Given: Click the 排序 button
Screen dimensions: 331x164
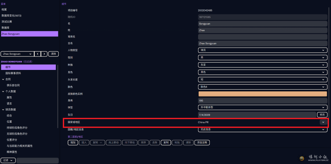Looking at the screenshot, I should 143,143.
